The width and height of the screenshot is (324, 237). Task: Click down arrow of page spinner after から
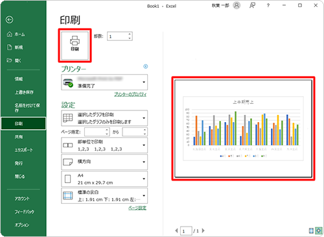point(145,134)
